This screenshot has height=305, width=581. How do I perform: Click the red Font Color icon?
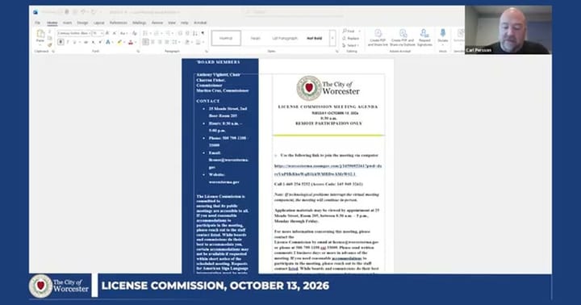pyautogui.click(x=131, y=42)
